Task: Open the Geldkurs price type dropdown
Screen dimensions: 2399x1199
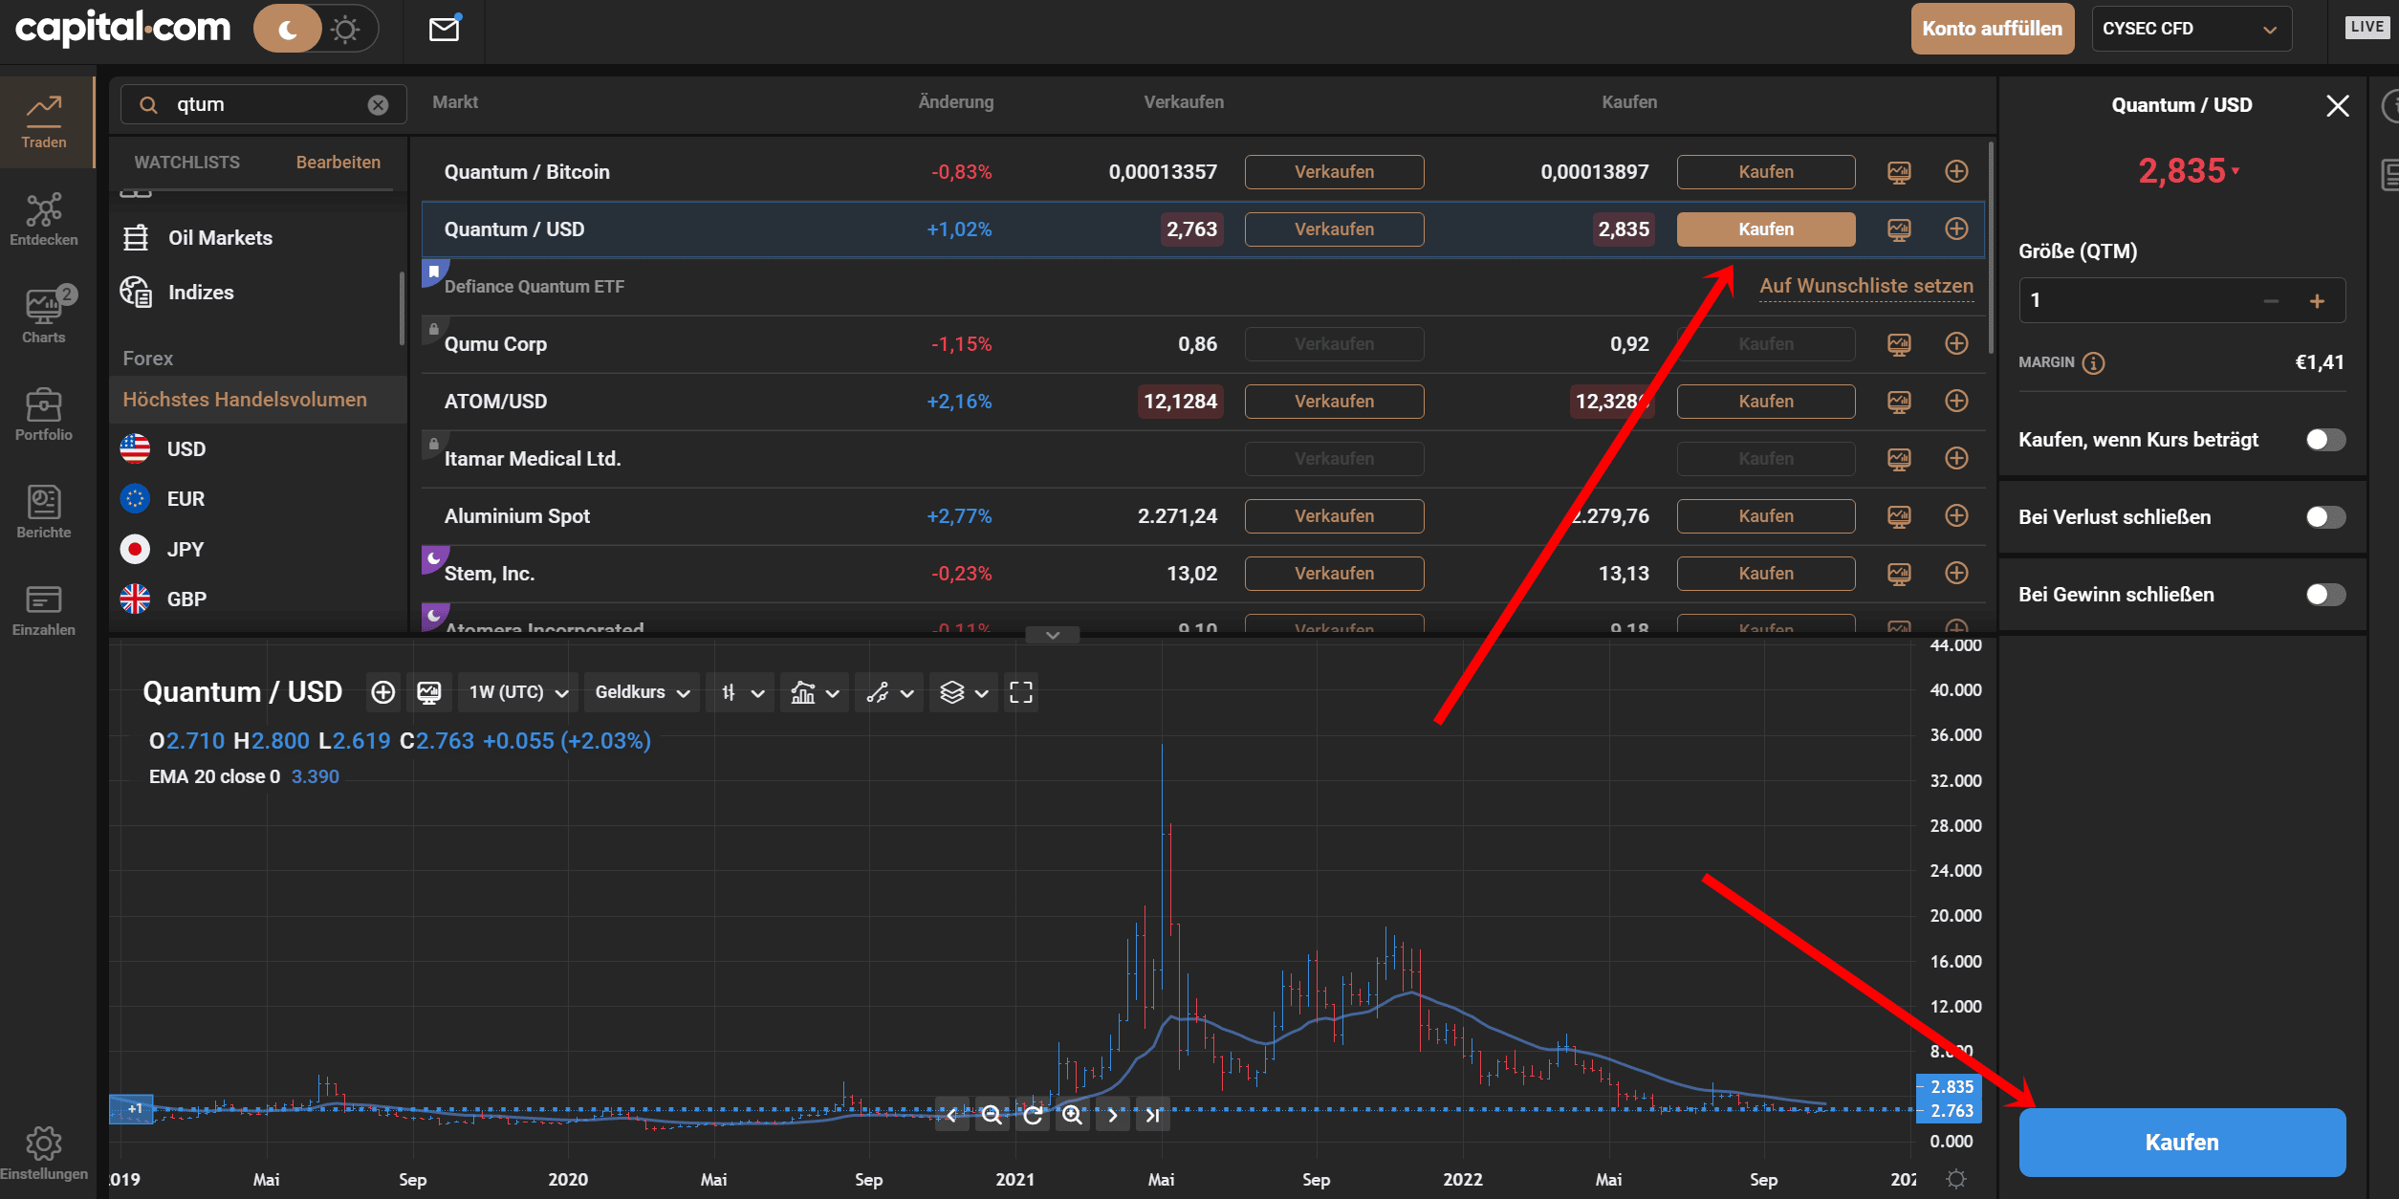Action: pyautogui.click(x=643, y=692)
